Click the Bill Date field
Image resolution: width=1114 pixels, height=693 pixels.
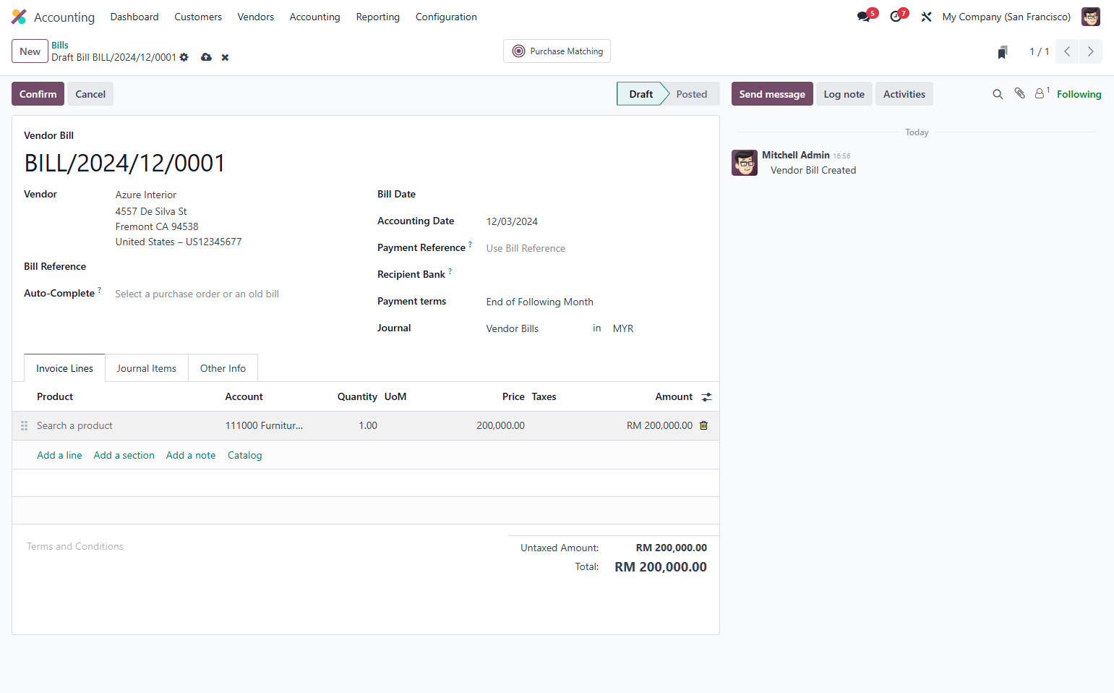coord(596,195)
